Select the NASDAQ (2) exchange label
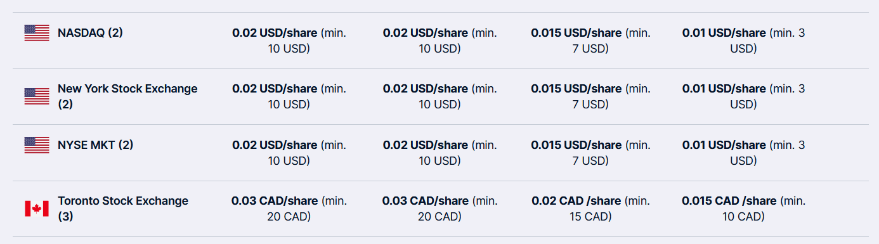This screenshot has height=244, width=879. [x=90, y=33]
